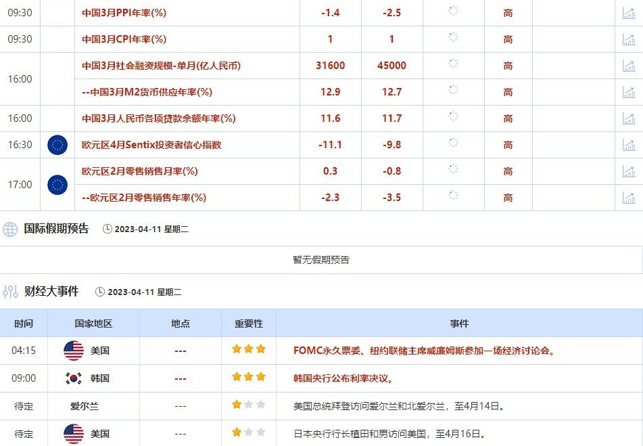Click 日本央行行长植田和男访问美国 event text
Screen dimensions: 643x446
point(390,434)
